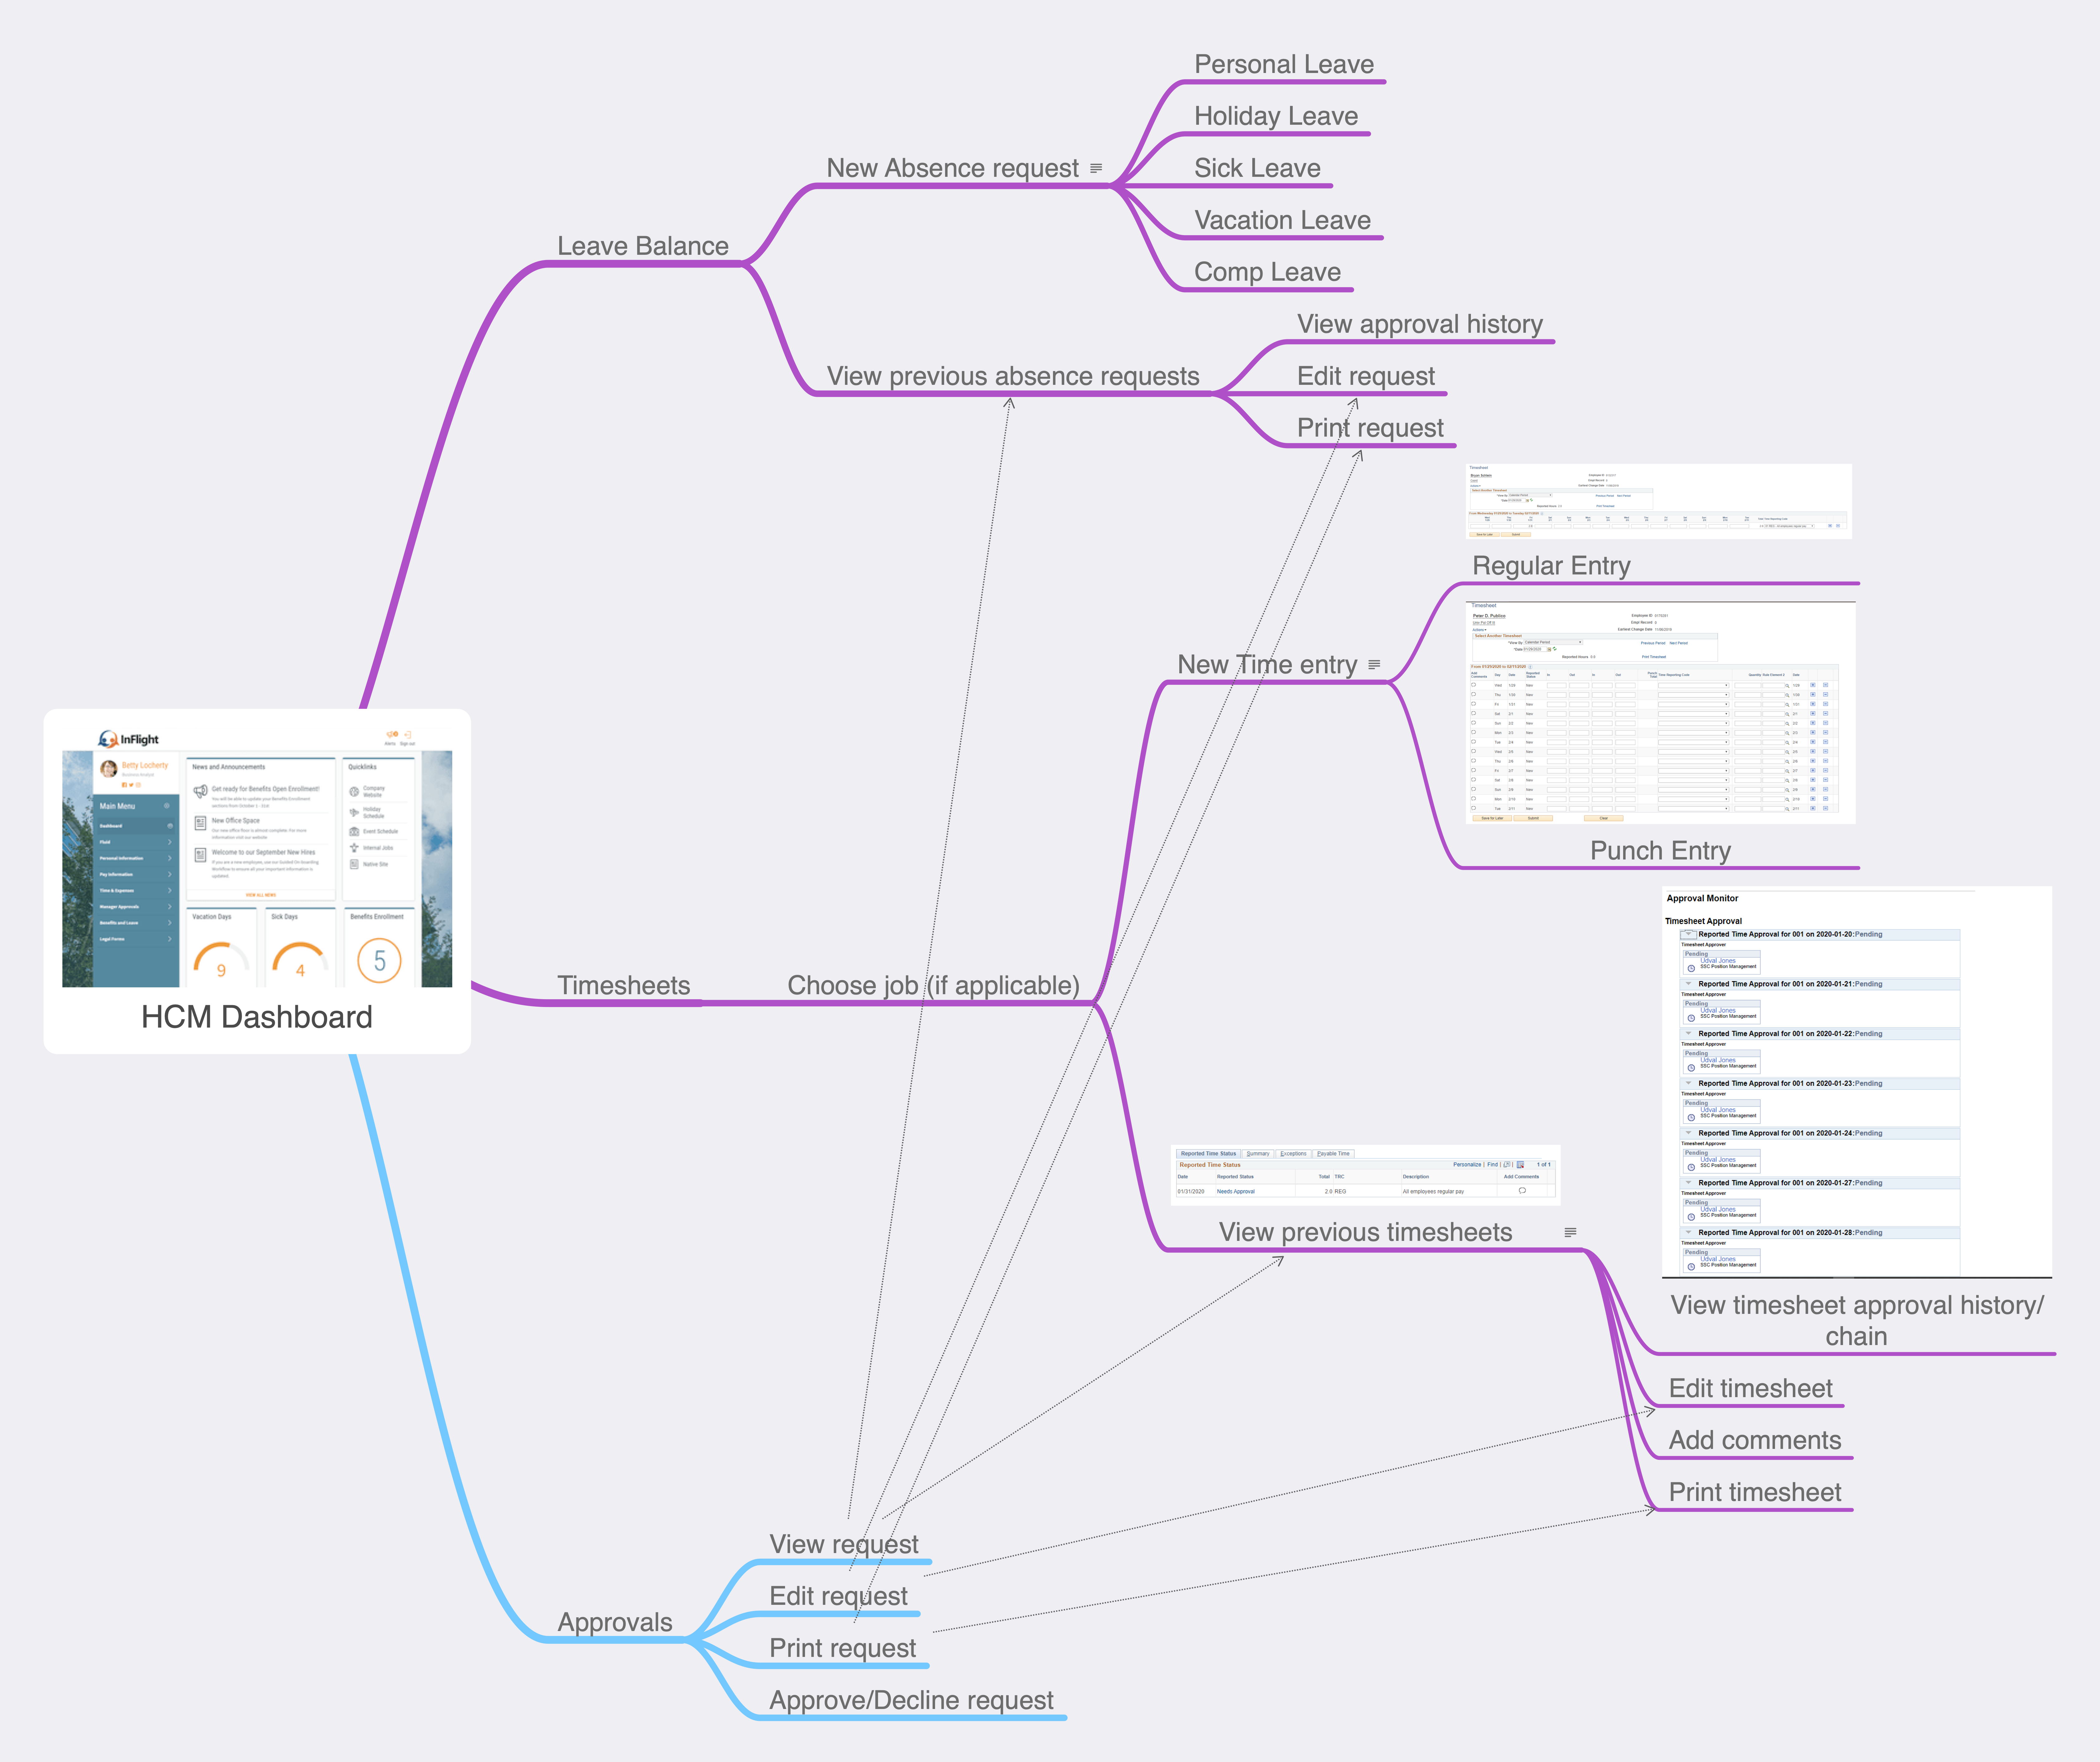This screenshot has height=1762, width=2100.
Task: Switch to the Summary tab
Action: click(1258, 1154)
